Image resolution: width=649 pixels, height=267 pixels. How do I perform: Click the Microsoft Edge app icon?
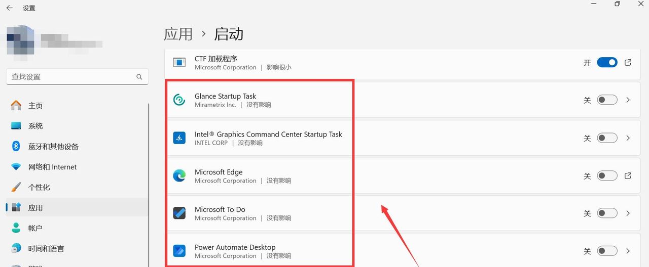pos(179,175)
